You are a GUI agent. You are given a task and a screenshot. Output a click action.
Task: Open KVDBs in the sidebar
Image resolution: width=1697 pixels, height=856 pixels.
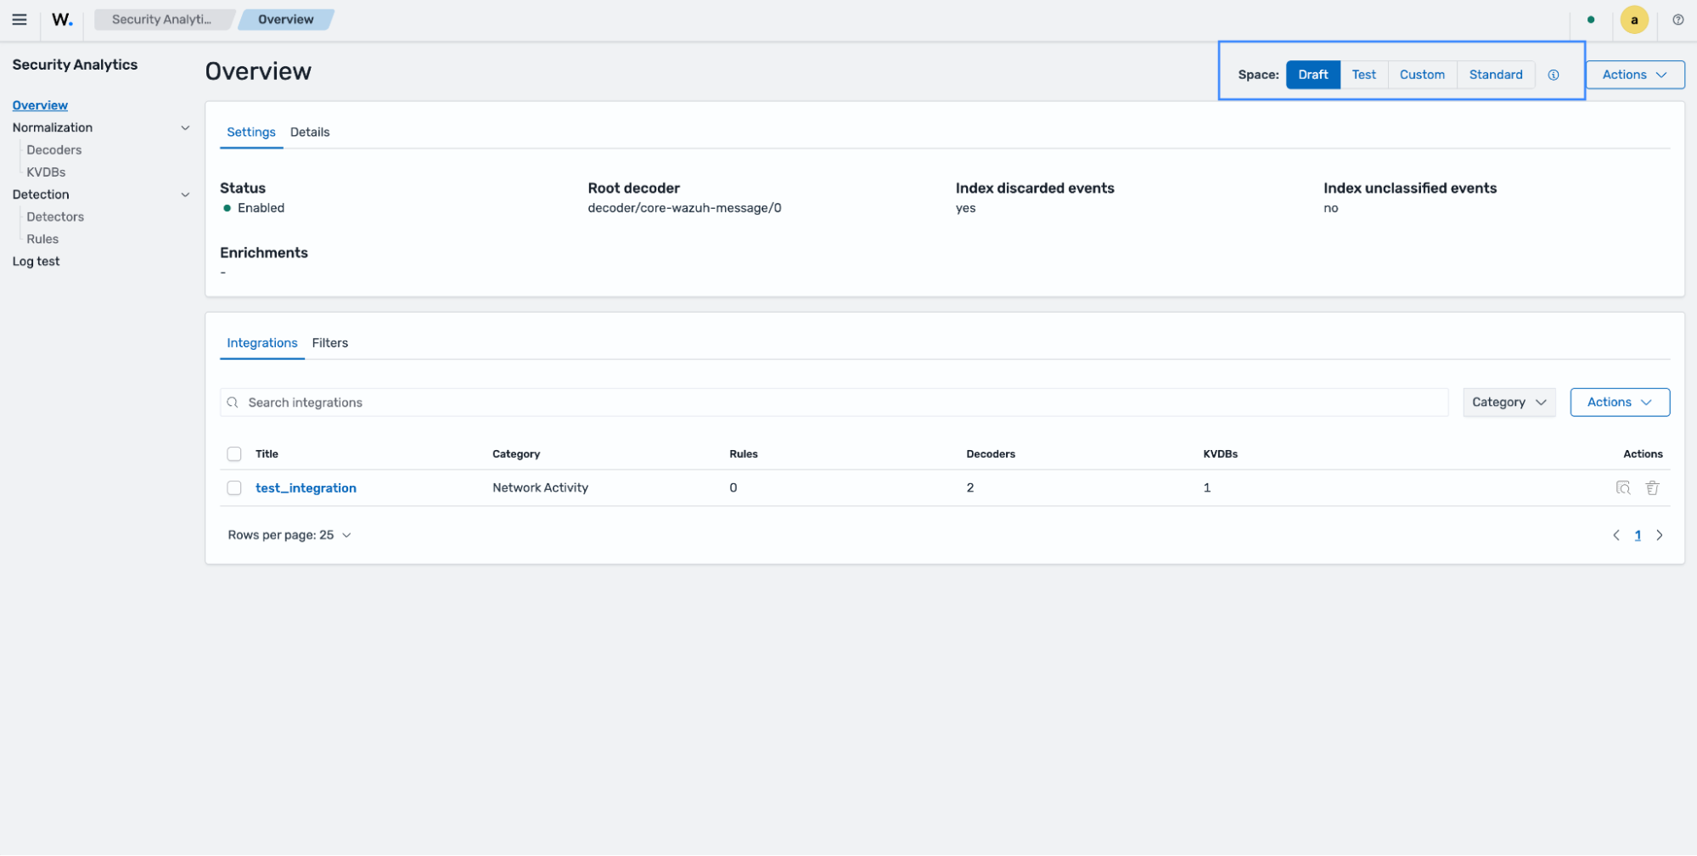point(46,172)
